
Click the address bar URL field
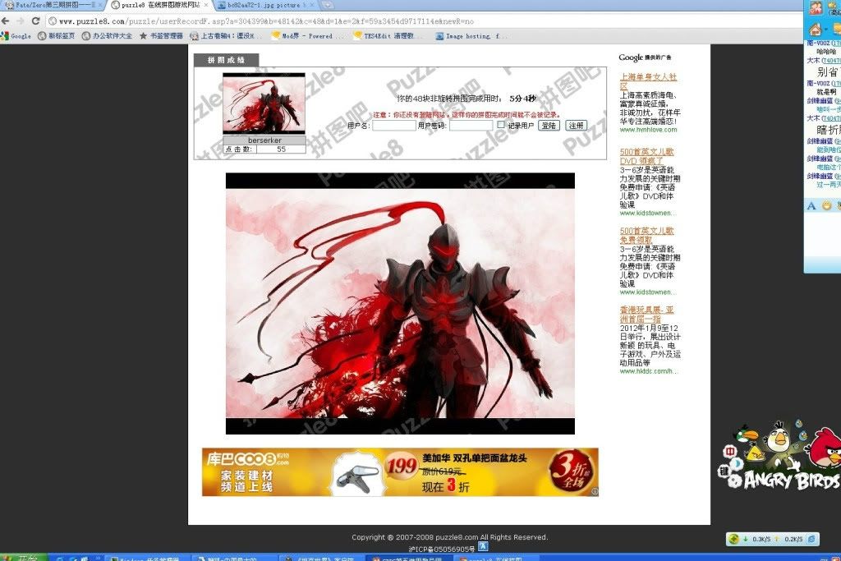pyautogui.click(x=424, y=21)
